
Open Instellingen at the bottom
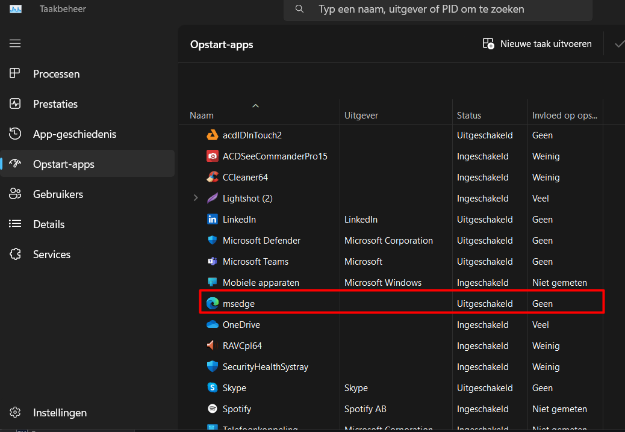(60, 413)
